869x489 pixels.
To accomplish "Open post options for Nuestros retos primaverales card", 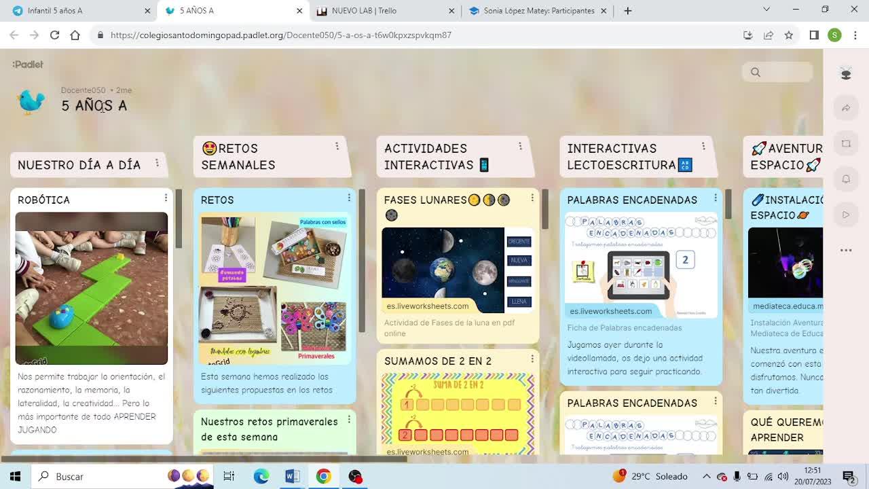I will (349, 419).
